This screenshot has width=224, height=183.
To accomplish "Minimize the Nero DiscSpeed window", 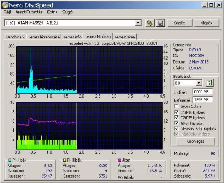I will click(204, 5).
